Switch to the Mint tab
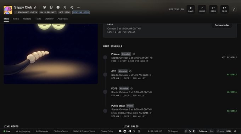 pos(6,18)
